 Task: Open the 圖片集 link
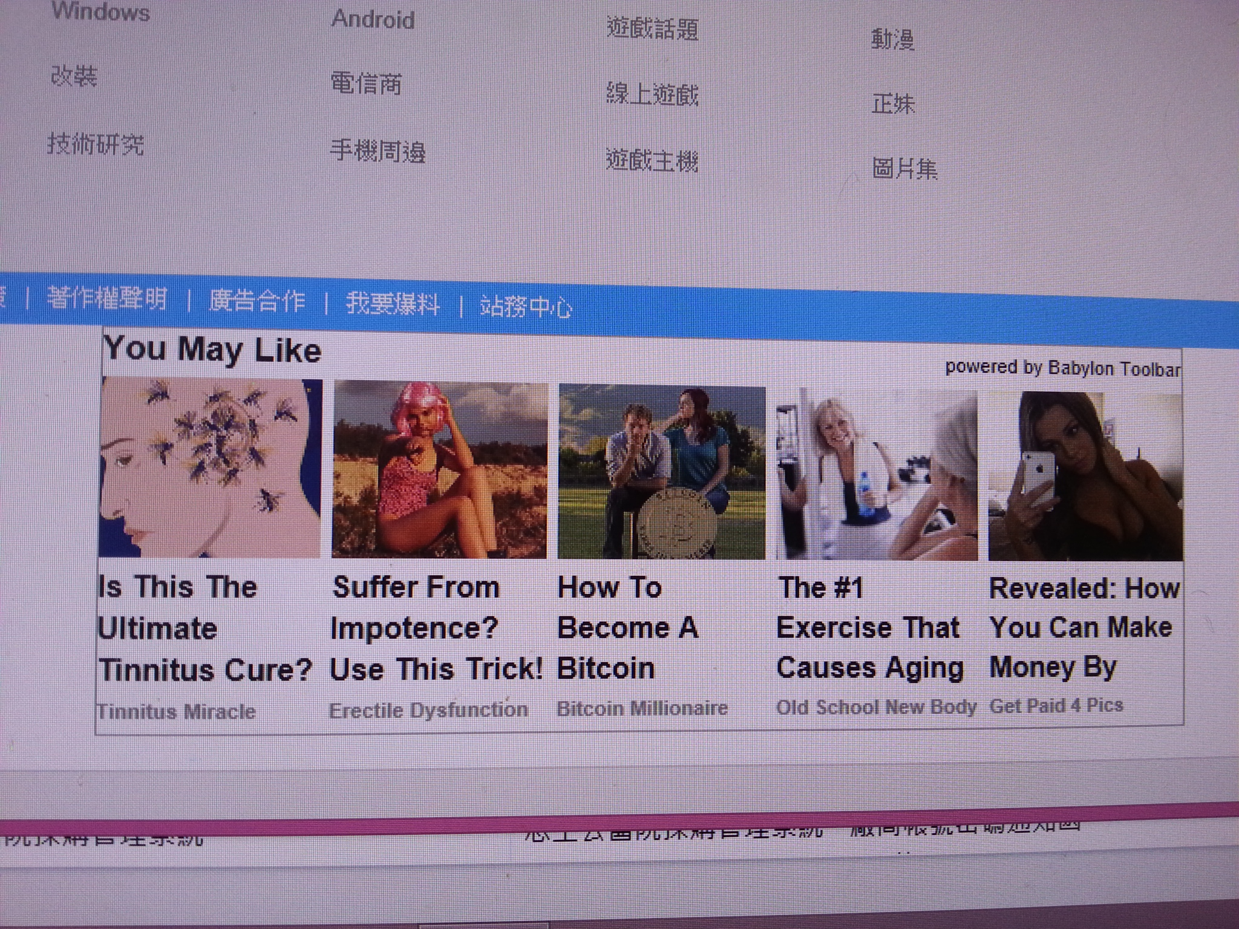(904, 169)
